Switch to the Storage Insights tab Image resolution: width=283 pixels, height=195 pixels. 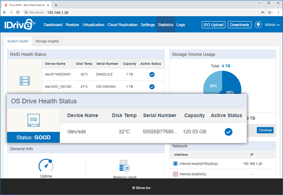pos(47,41)
